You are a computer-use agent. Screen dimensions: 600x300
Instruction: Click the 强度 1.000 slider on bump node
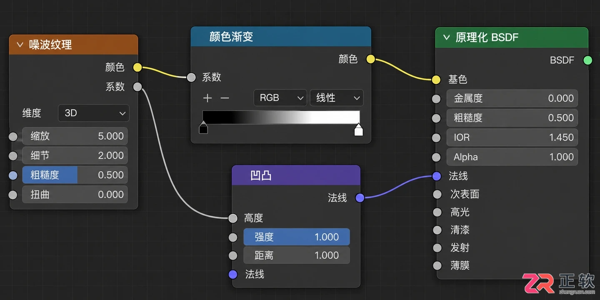(297, 237)
